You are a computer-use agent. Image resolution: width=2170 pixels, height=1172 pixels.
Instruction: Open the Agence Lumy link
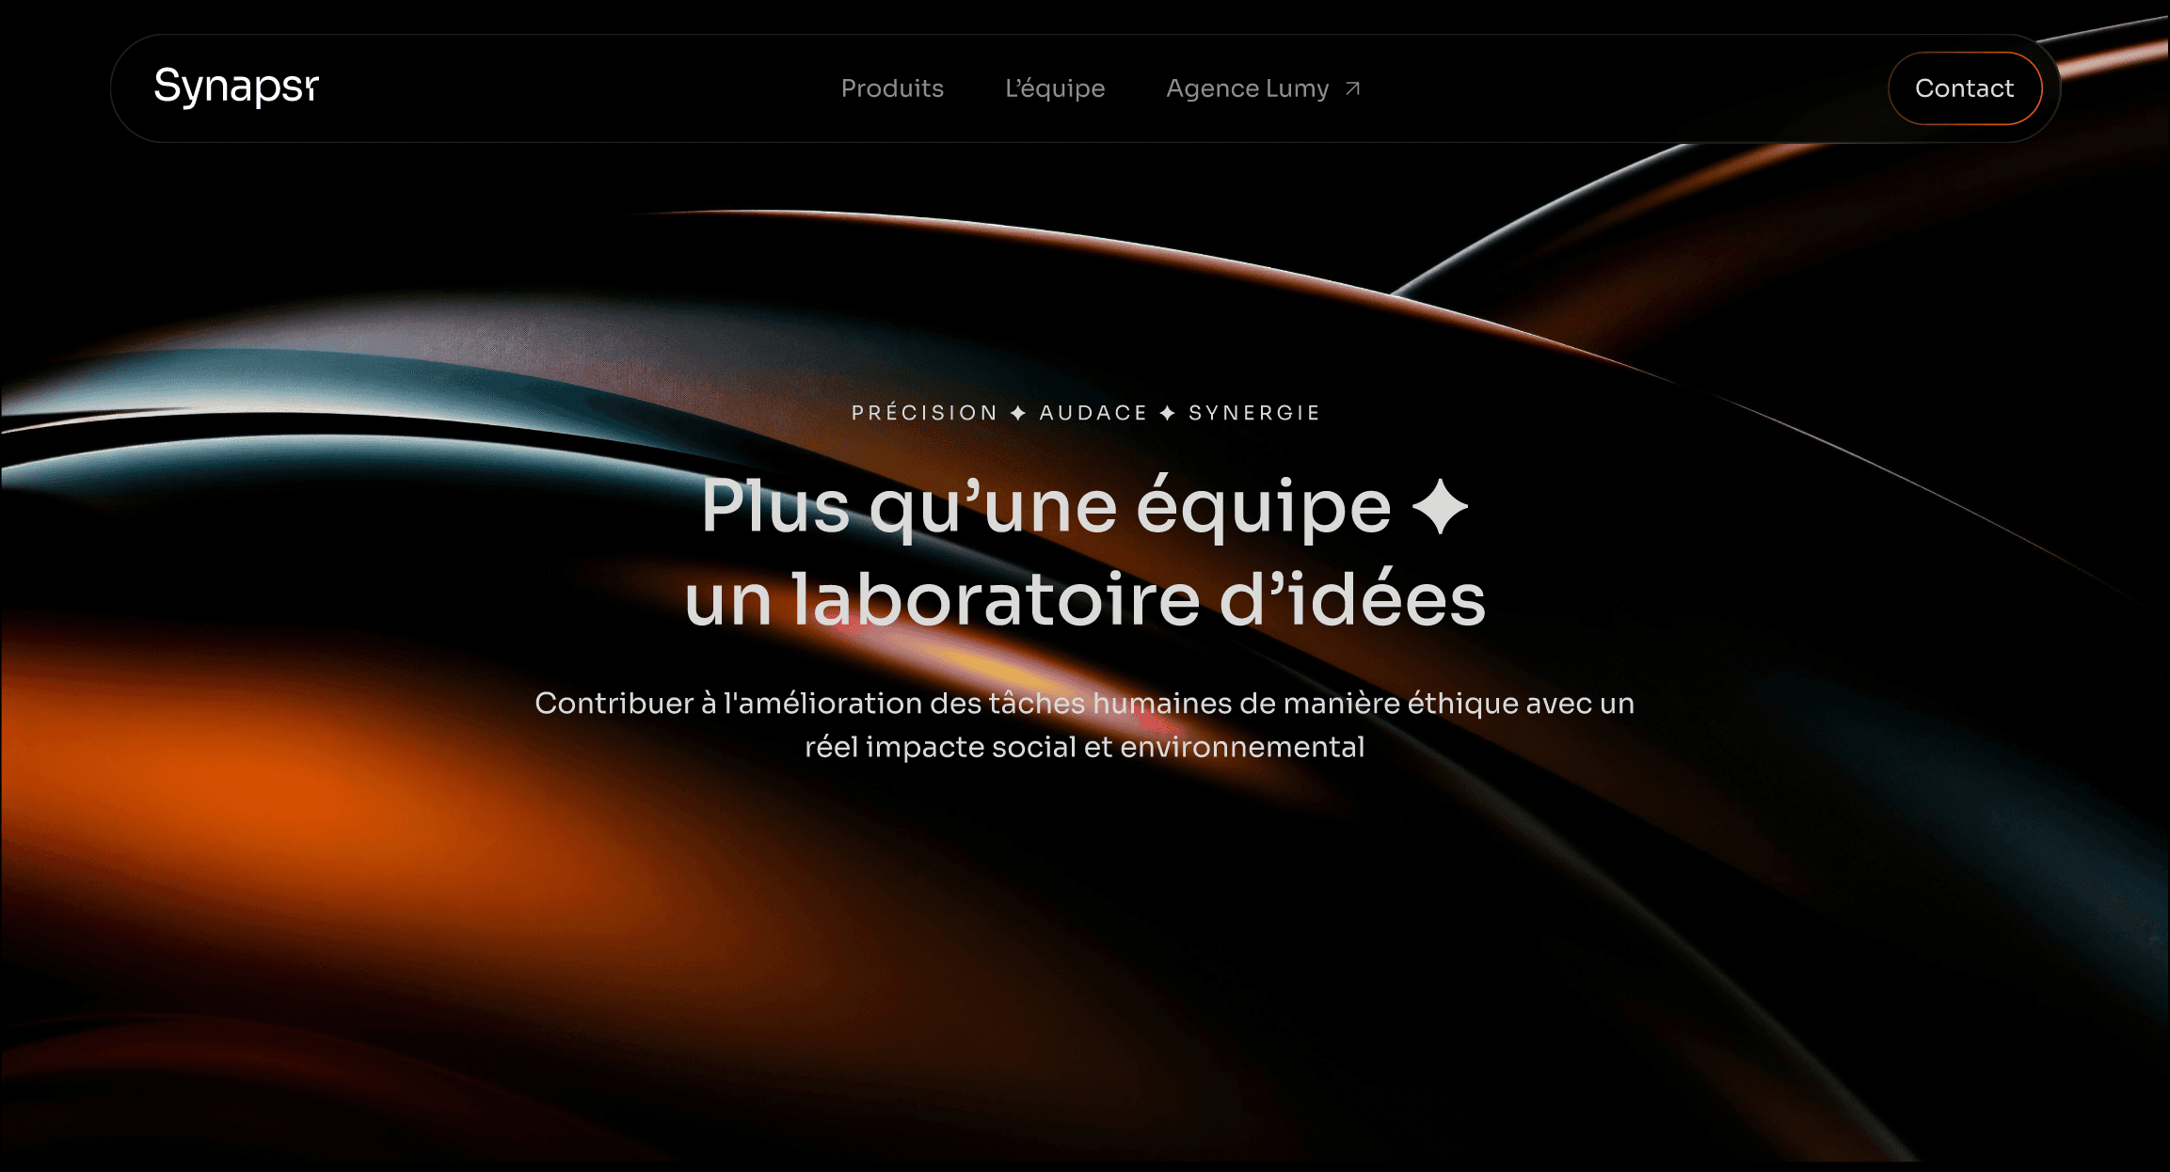pos(1248,88)
